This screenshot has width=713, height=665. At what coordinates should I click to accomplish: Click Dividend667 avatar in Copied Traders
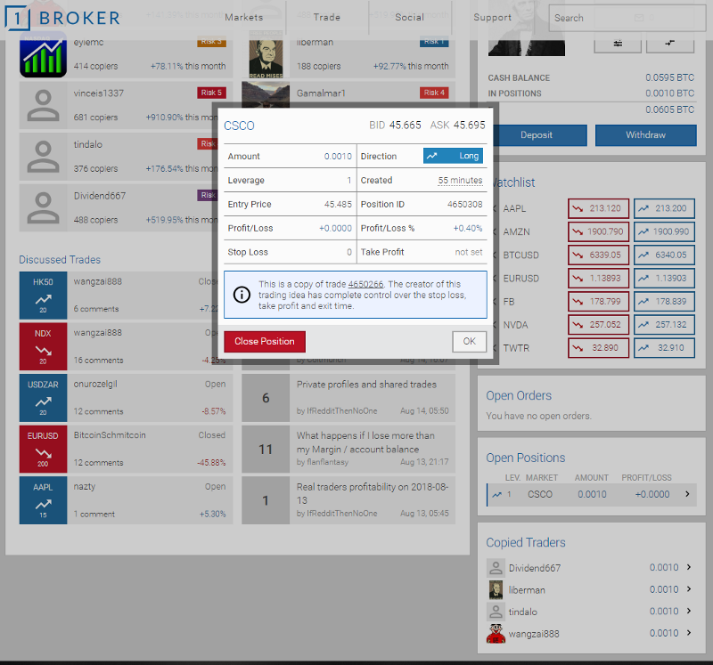[x=496, y=568]
